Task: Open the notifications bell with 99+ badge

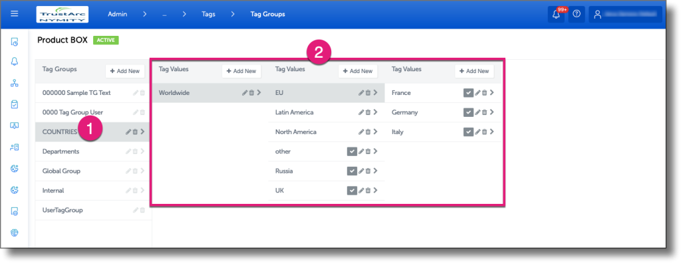Action: (x=556, y=15)
